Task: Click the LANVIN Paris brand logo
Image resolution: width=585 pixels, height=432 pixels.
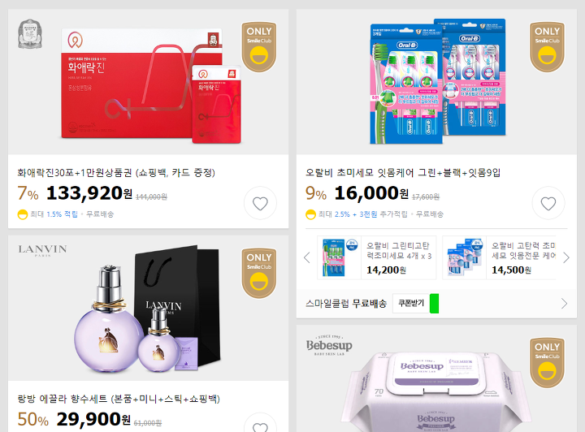Action: click(42, 250)
